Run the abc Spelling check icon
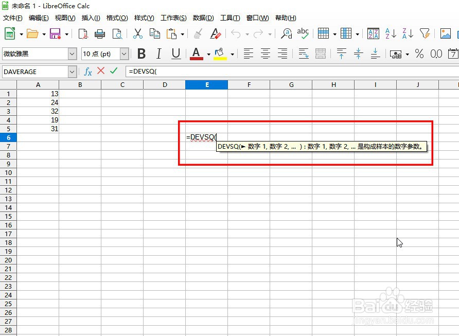 [303, 34]
